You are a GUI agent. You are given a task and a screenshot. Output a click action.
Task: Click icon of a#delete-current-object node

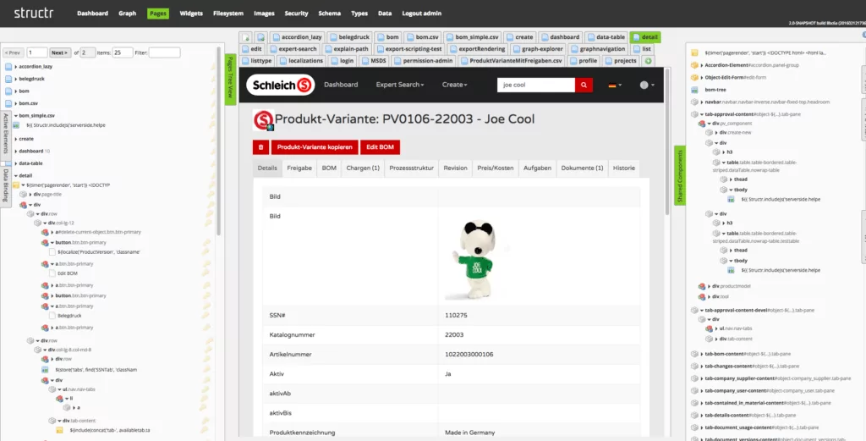(x=45, y=232)
